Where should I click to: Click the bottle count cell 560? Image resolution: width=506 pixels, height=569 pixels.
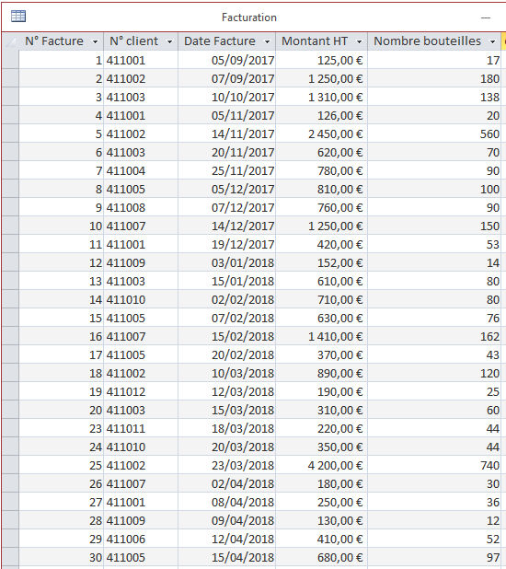(434, 134)
